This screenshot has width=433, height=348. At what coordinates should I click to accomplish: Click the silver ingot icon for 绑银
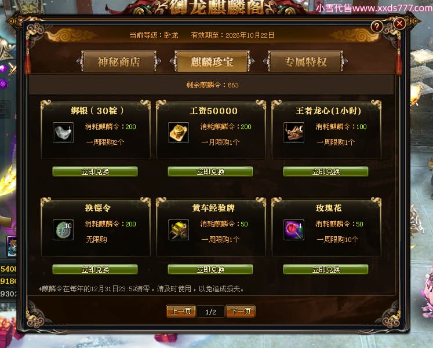pyautogui.click(x=63, y=133)
